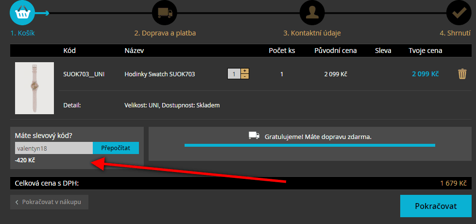Click the total price 1 679 Kč
Screen dimensions: 476x224
[453, 183]
